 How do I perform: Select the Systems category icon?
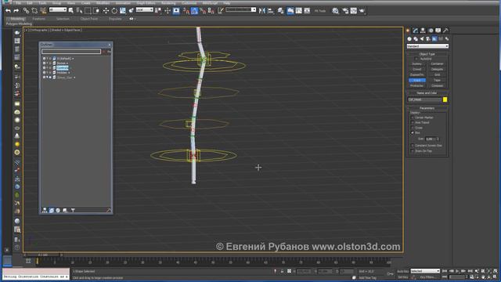(447, 38)
